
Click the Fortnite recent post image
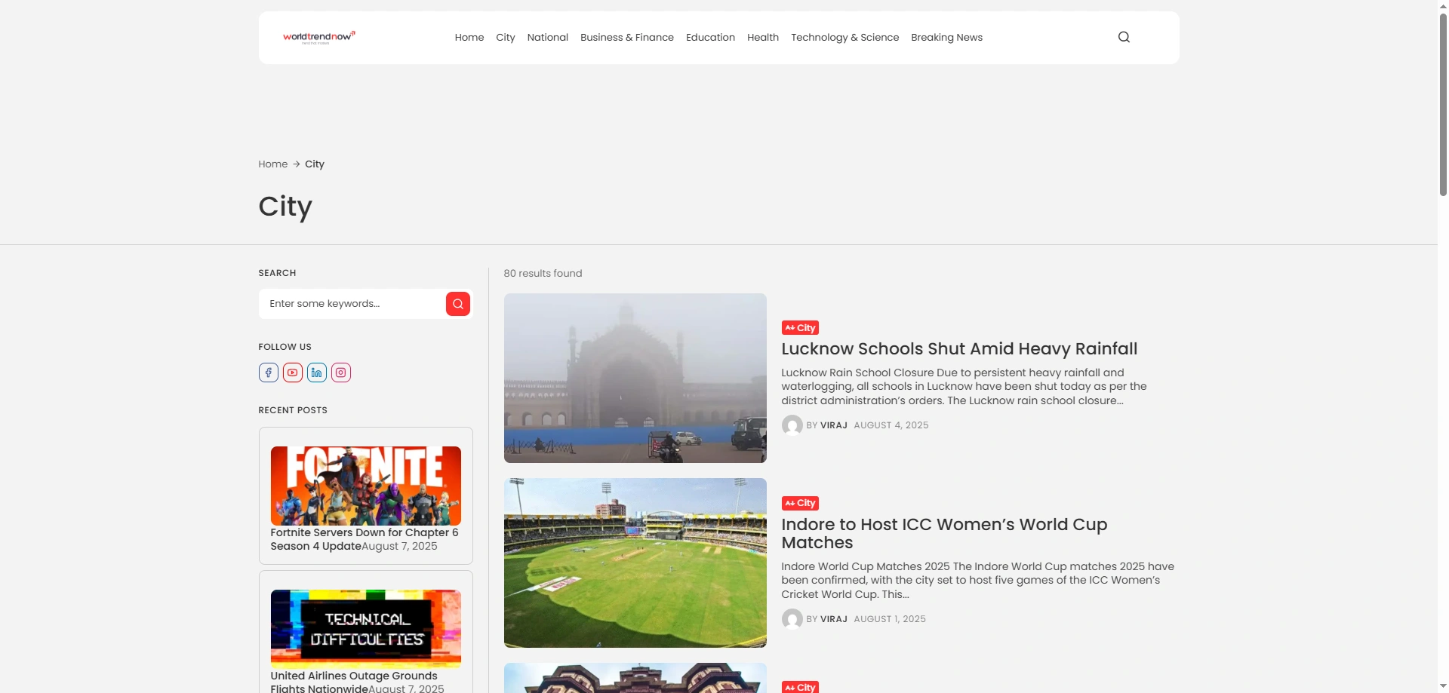366,486
